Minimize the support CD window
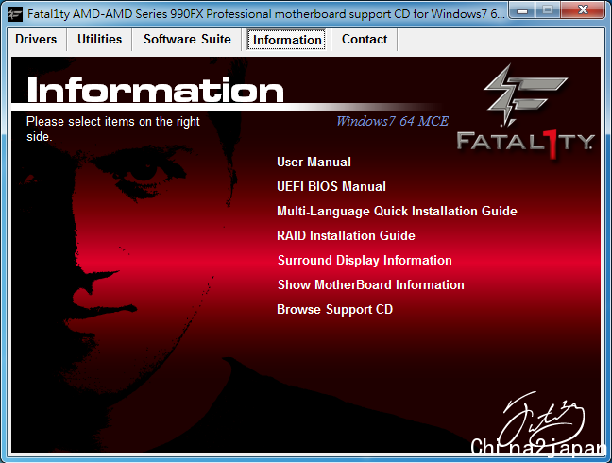Viewport: 612px width, 463px height. click(x=522, y=10)
